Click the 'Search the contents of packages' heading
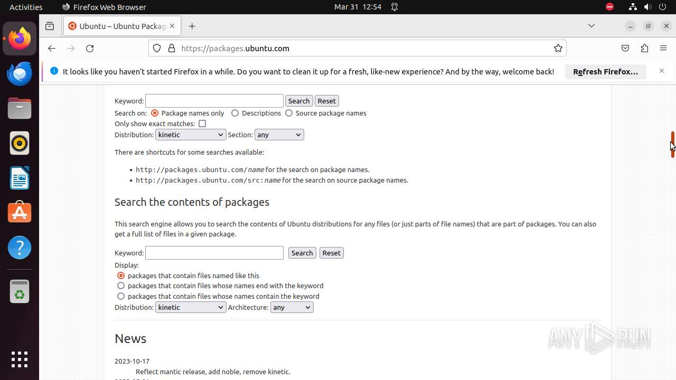The width and height of the screenshot is (676, 380). coord(192,202)
